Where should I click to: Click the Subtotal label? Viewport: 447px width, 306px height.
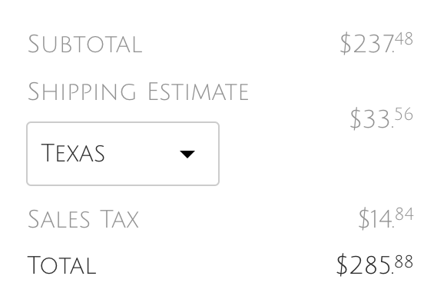[x=85, y=44]
